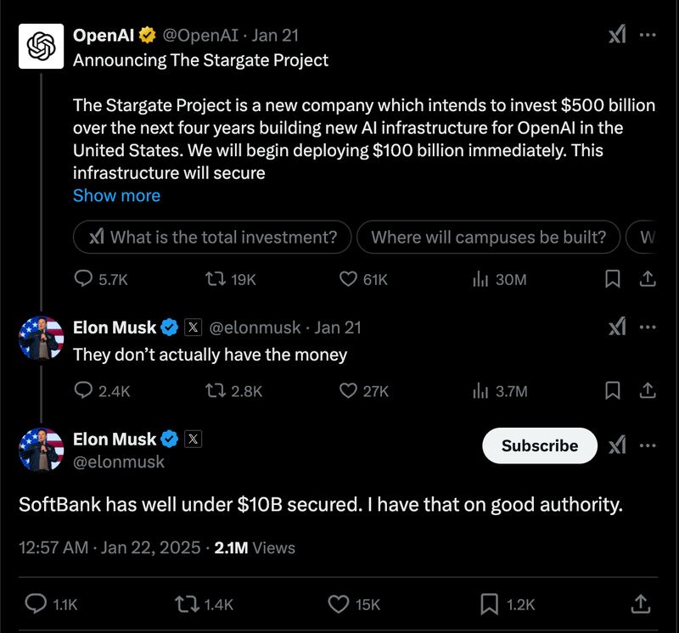The image size is (679, 633).
Task: Bookmark the SoftBank $10B post
Action: (x=489, y=604)
